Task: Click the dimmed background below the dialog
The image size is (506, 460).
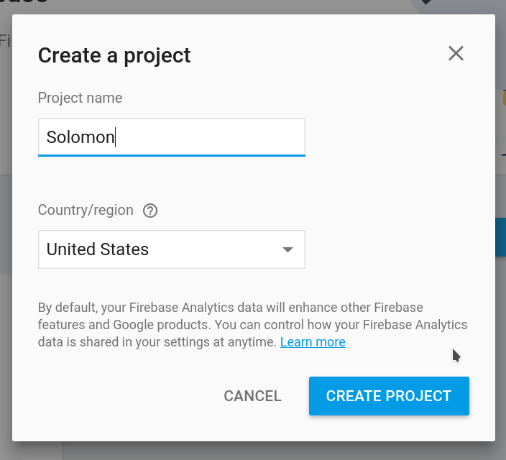Action: 252,451
